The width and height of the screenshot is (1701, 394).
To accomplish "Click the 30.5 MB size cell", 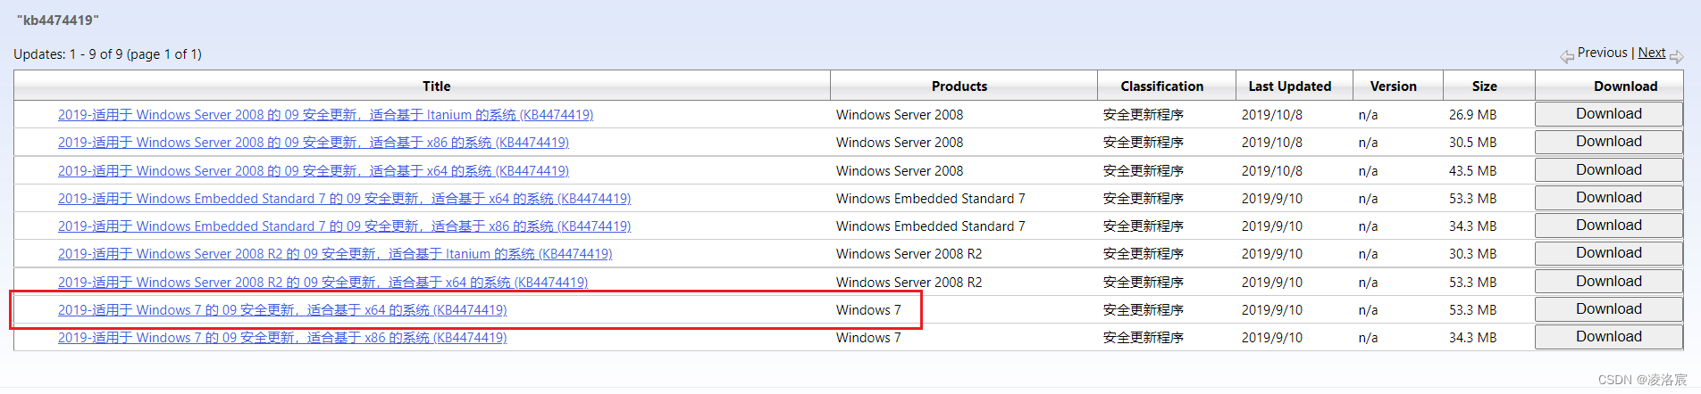I will point(1472,143).
